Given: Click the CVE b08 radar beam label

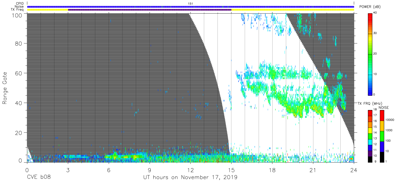Looking at the screenshot, I should coord(39,178).
